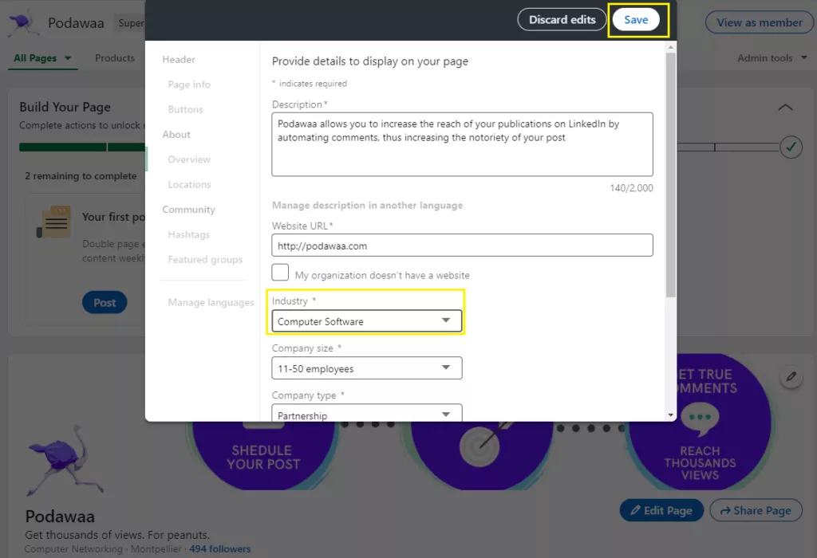Click the pencil edit icon on the banner
The width and height of the screenshot is (817, 558).
tap(791, 376)
